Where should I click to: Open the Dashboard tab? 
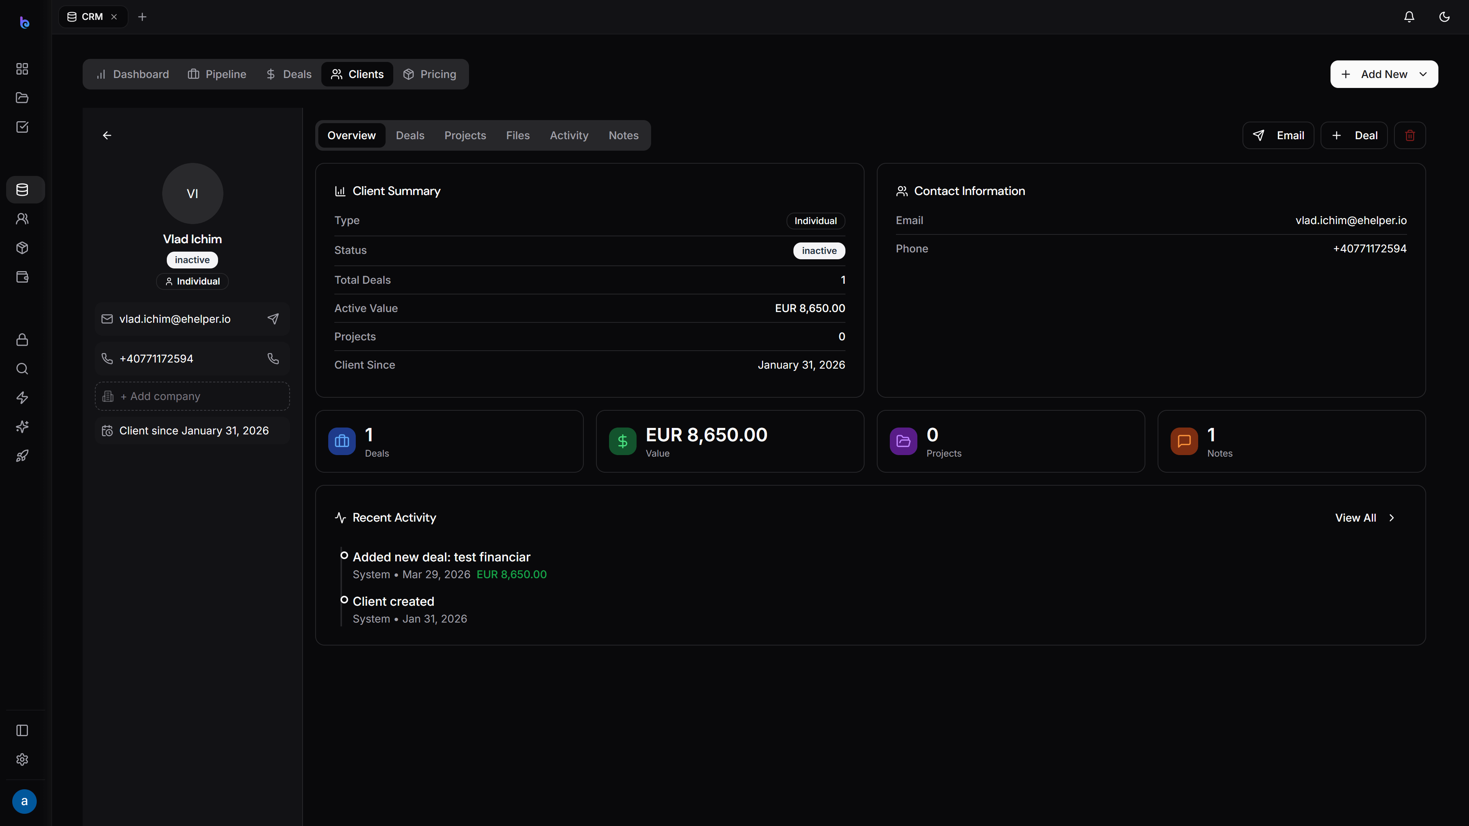pos(132,74)
